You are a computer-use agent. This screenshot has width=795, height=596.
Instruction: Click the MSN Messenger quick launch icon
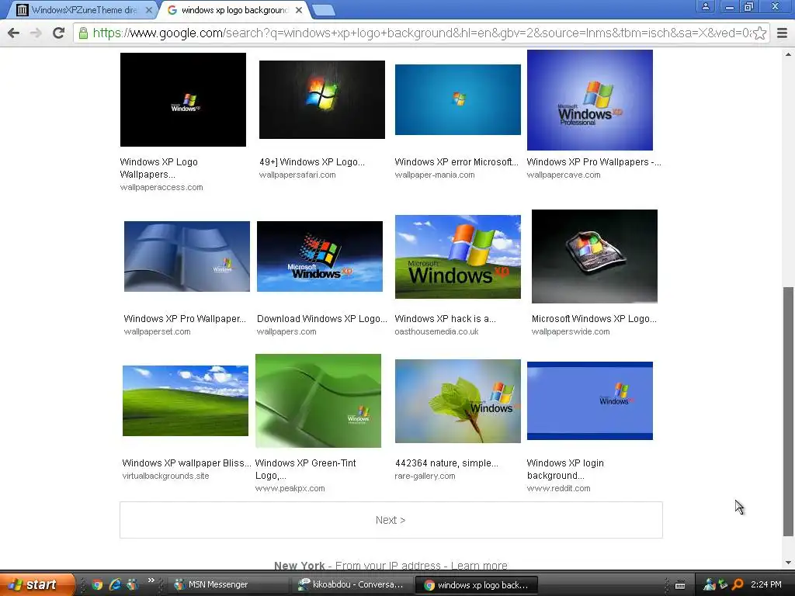click(132, 584)
